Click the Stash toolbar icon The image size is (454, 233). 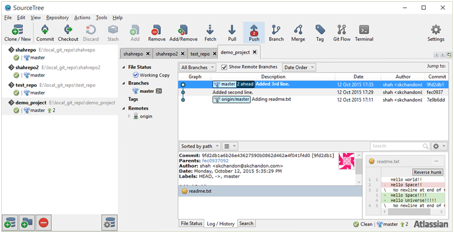tap(113, 32)
